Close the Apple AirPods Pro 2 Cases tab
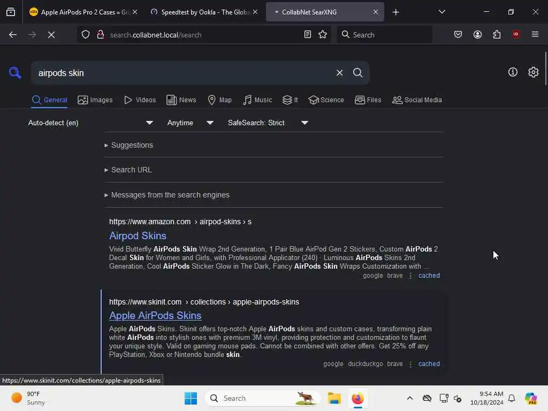548x411 pixels. click(x=135, y=12)
